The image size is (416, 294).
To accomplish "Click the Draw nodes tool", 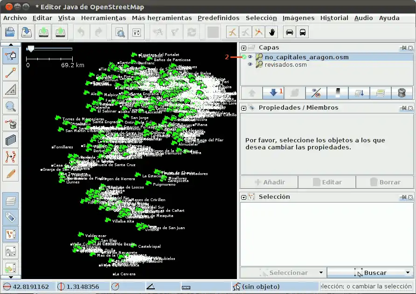I will 11,72.
